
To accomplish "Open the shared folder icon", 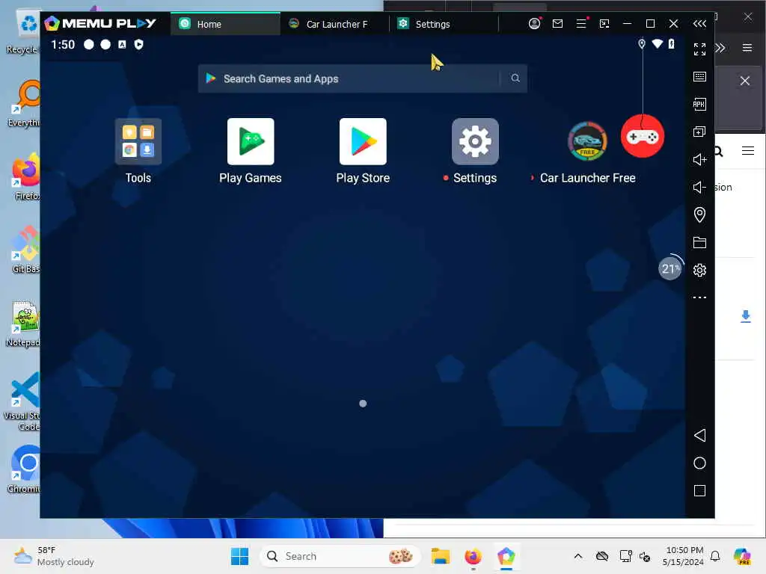I will coord(699,243).
